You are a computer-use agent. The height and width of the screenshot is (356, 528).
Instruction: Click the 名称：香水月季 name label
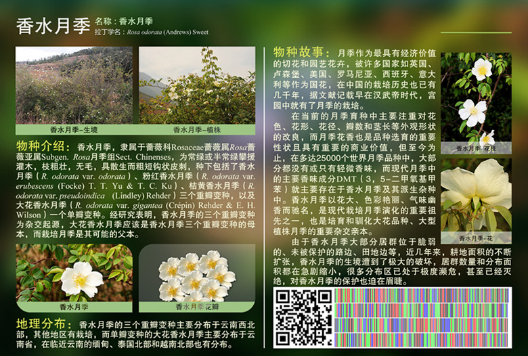click(x=129, y=21)
